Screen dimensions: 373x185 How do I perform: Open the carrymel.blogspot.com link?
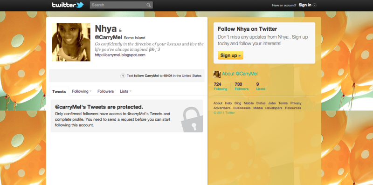pyautogui.click(x=120, y=55)
